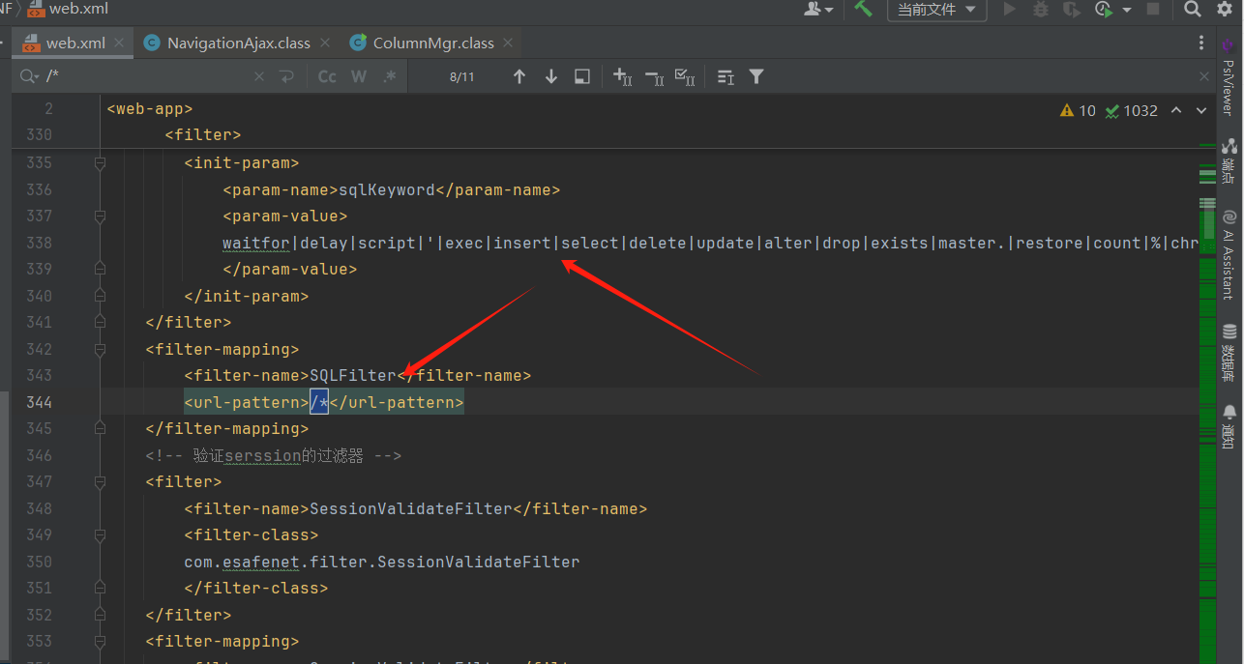Open the AI Assistant side panel

coord(1229,254)
